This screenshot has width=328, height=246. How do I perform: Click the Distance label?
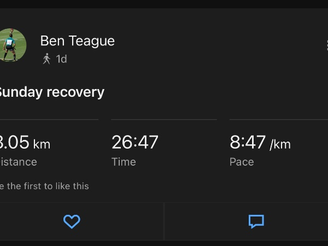(19, 162)
